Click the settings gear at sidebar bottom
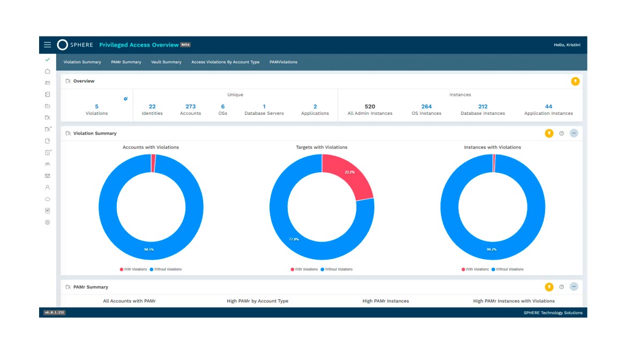Screen dimensions: 627x353 coord(47,222)
